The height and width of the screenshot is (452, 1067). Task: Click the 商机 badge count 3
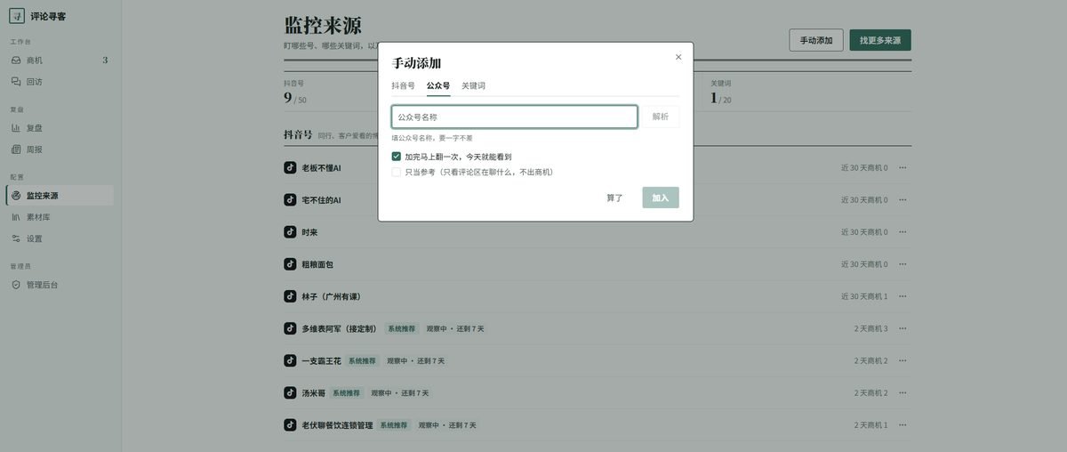click(x=105, y=61)
